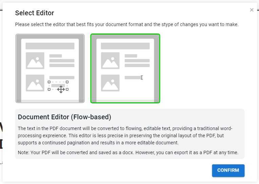Click header bar in left editor thumbnail

coord(50,46)
